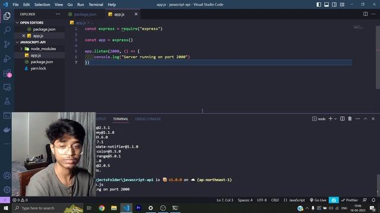Screen dimensions: 380x213
Task: Split the terminal panel
Action: click(342, 118)
